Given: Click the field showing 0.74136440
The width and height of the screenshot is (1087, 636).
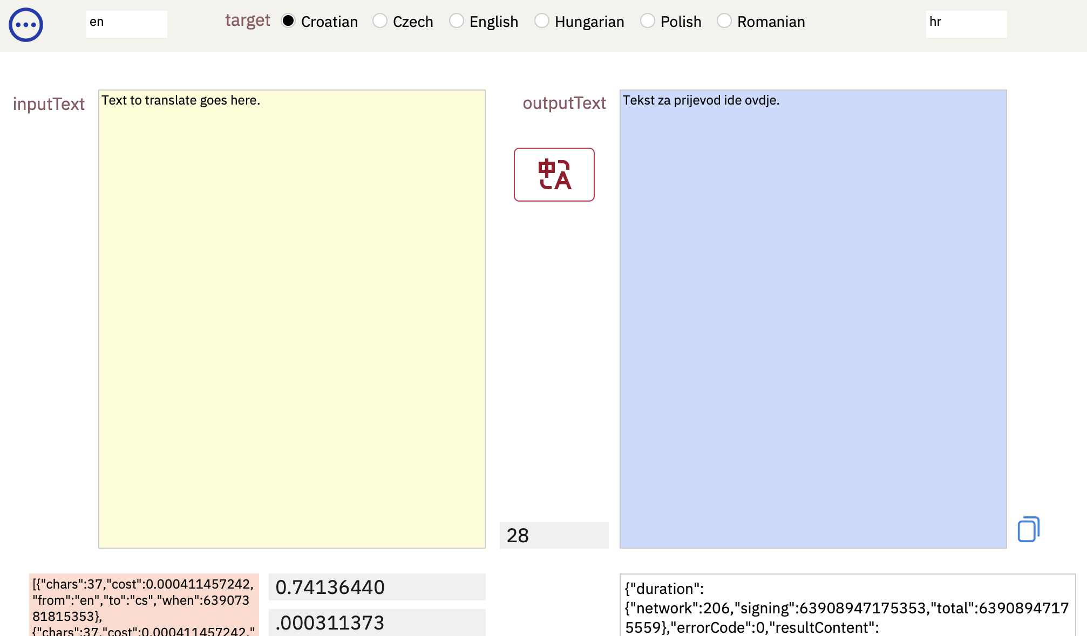Looking at the screenshot, I should (377, 587).
